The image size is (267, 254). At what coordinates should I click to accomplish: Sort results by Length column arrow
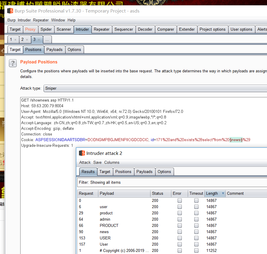[223, 194]
